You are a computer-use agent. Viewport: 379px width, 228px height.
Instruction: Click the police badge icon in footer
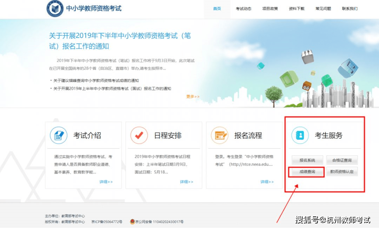click(132, 221)
